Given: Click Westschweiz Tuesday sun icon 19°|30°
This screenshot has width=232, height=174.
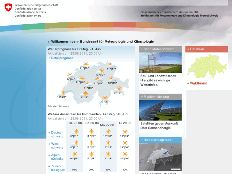Looking at the screenshot, I should 125,143.
